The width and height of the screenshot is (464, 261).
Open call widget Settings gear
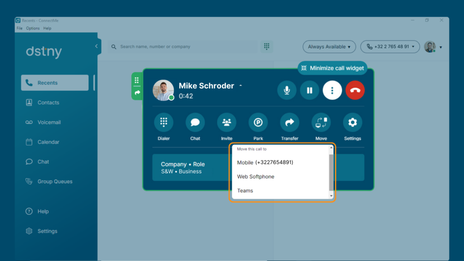(353, 122)
